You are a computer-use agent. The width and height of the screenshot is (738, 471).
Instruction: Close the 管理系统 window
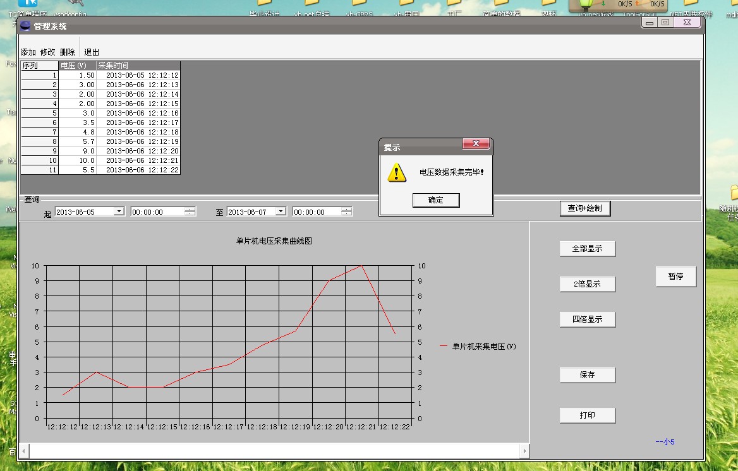point(687,22)
